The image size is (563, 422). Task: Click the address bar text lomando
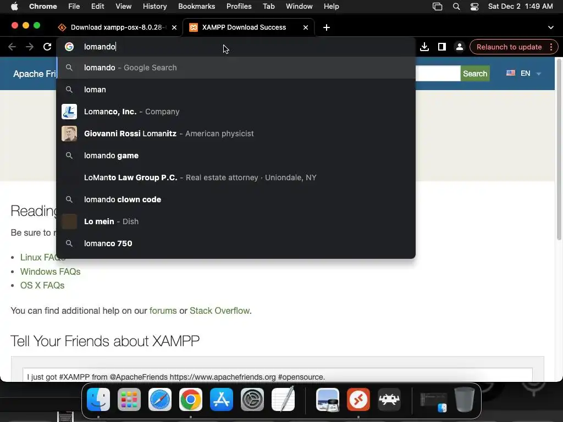tap(100, 47)
